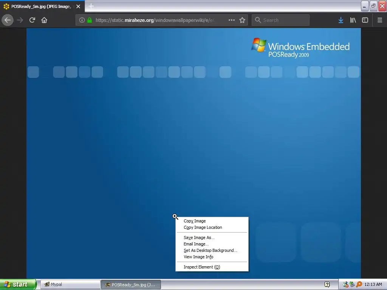
Task: Toggle the sidebar view
Action: coord(365,20)
